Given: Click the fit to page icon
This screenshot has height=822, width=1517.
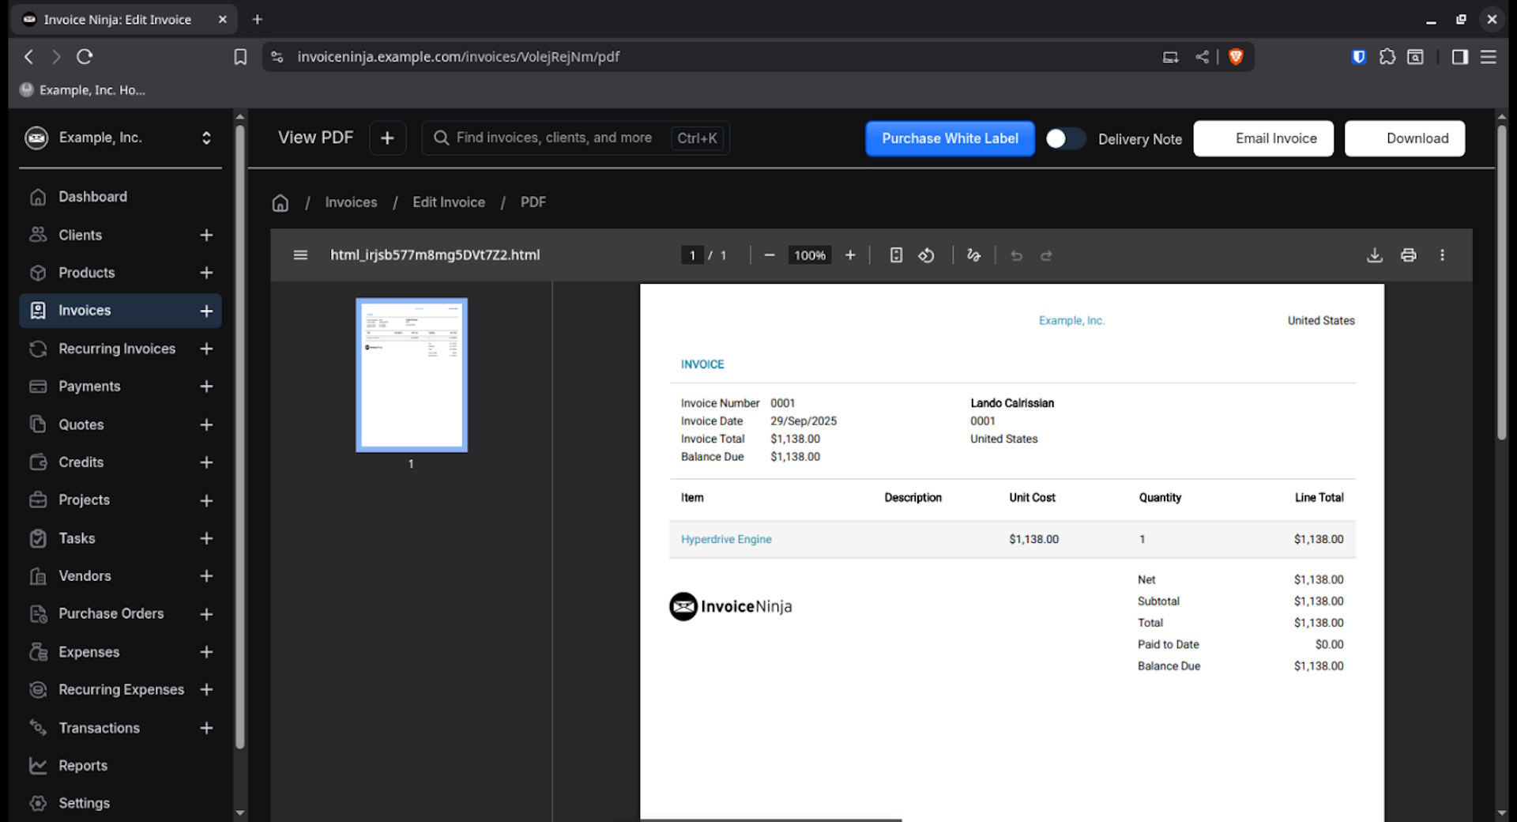Looking at the screenshot, I should [x=896, y=255].
